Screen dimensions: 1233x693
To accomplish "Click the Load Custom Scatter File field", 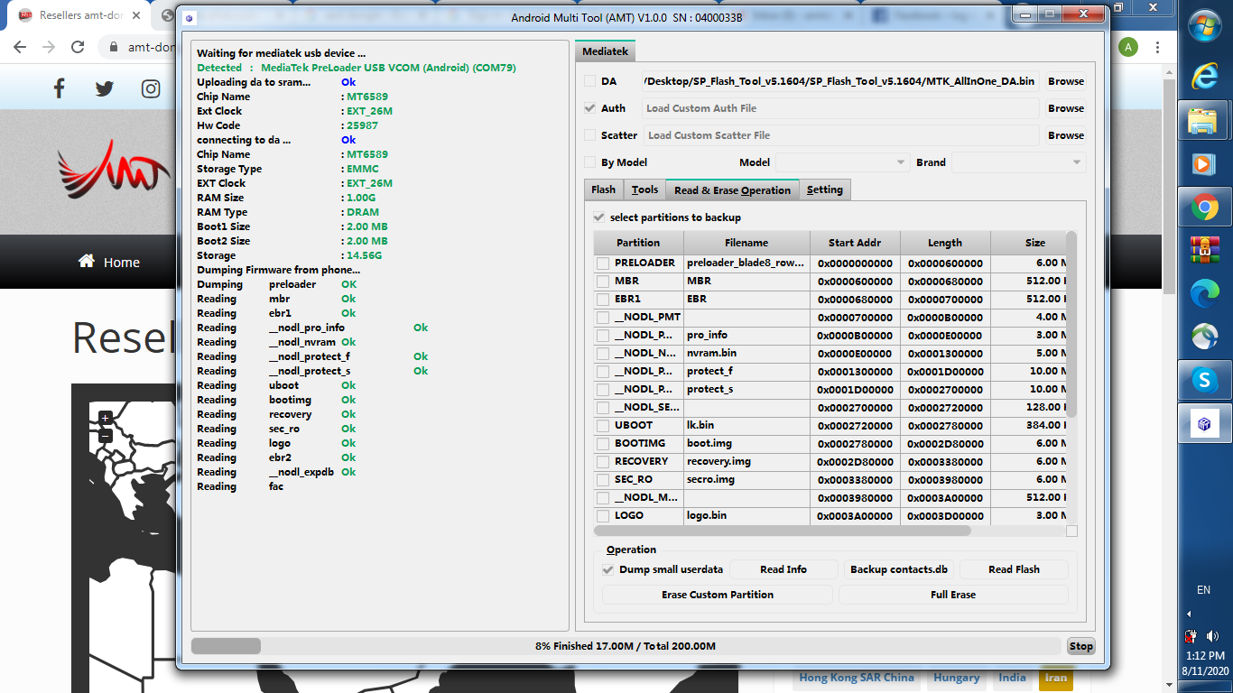I will [840, 135].
